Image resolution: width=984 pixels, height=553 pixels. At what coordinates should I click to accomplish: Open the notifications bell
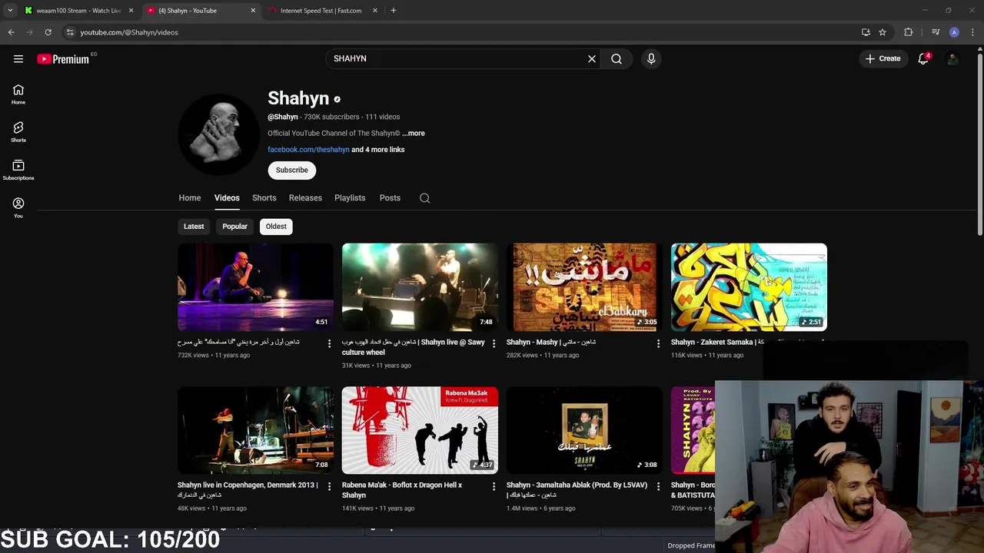coord(923,58)
